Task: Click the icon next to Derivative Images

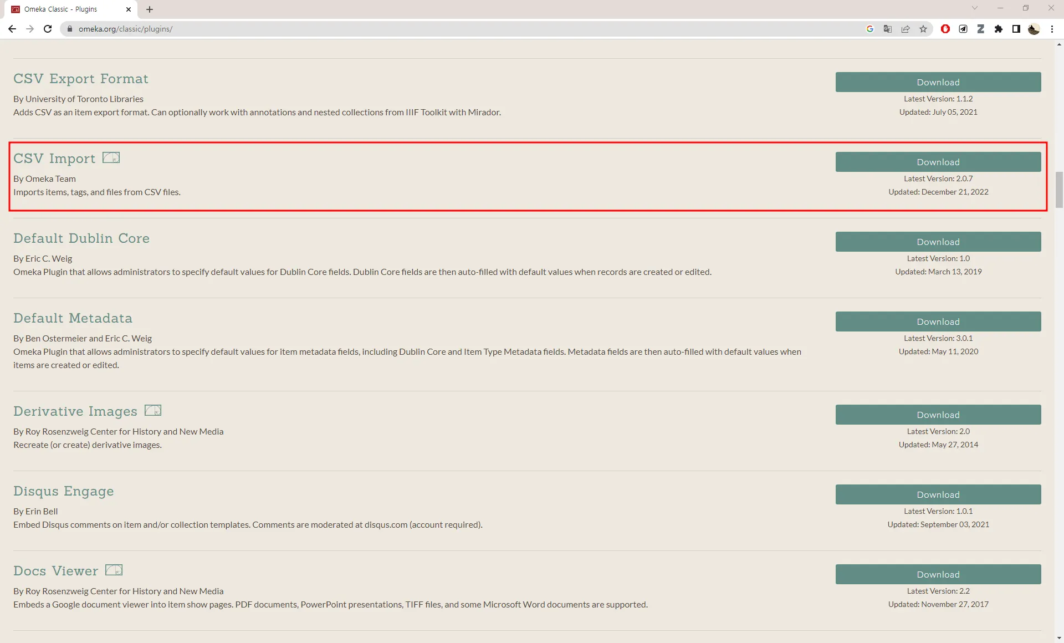Action: click(152, 410)
